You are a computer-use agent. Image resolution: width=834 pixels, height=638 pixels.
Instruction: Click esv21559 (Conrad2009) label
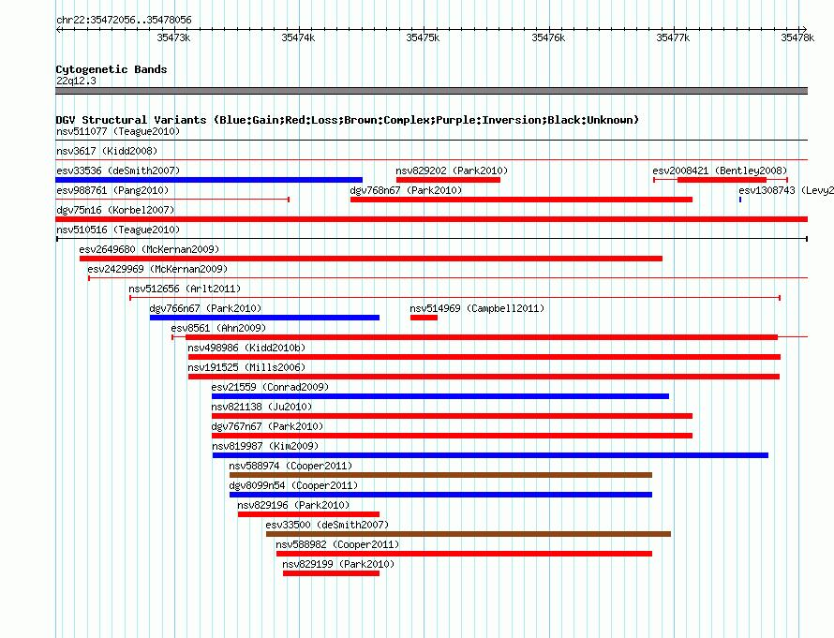pos(270,387)
